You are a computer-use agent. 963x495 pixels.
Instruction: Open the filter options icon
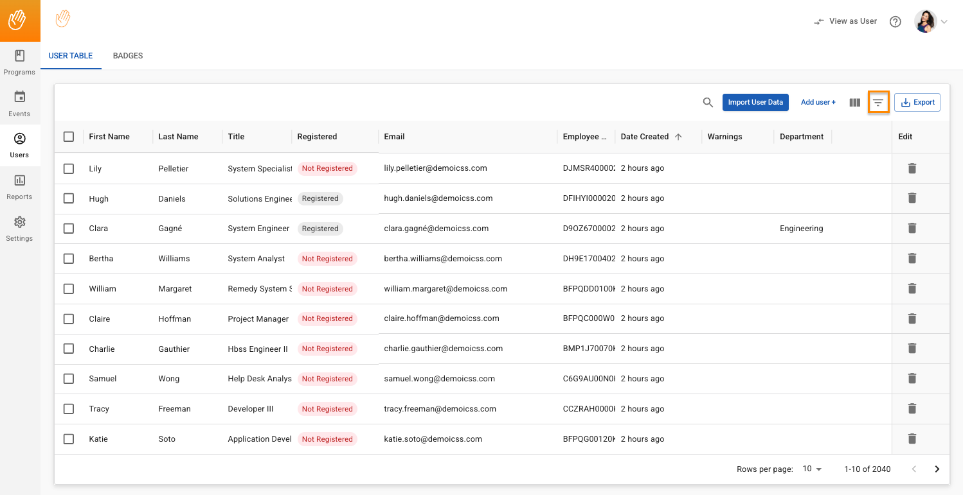pos(879,102)
